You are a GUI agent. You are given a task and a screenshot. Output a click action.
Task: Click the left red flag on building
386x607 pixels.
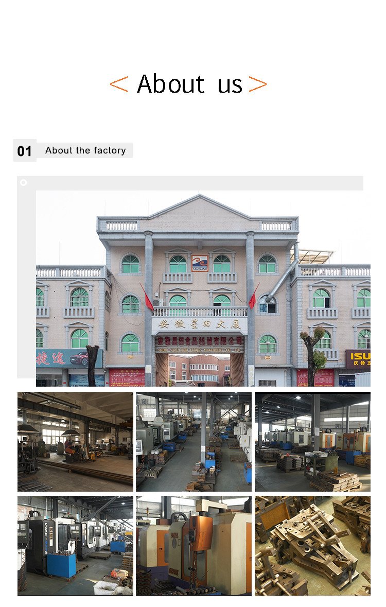[x=147, y=297]
